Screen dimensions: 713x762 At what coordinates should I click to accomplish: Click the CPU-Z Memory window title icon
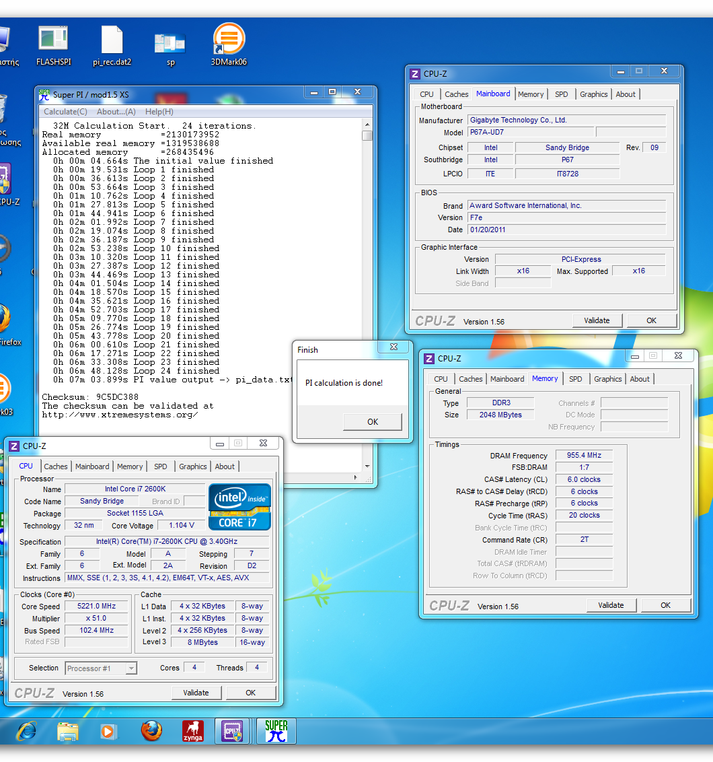[429, 359]
